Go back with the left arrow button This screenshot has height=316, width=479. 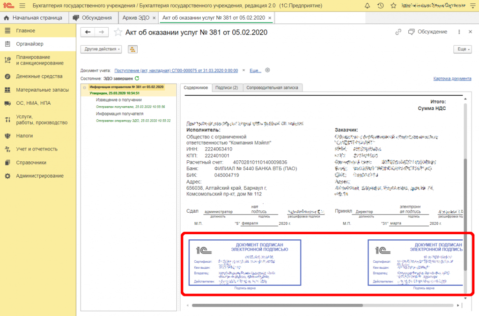tap(88, 32)
